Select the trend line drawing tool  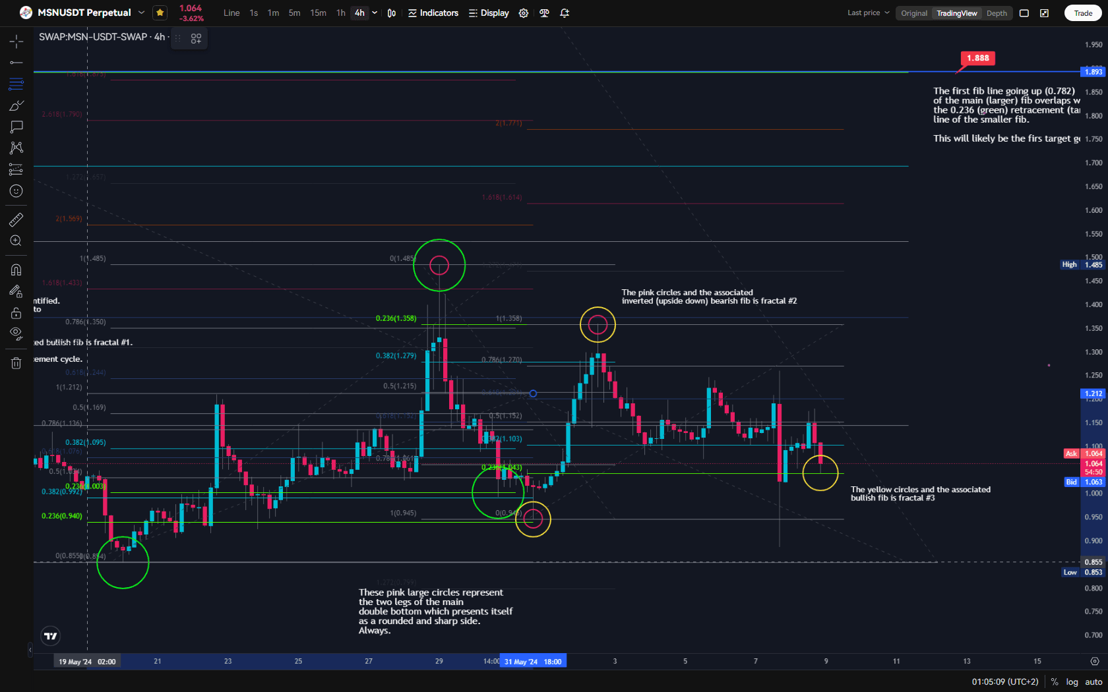click(x=16, y=63)
